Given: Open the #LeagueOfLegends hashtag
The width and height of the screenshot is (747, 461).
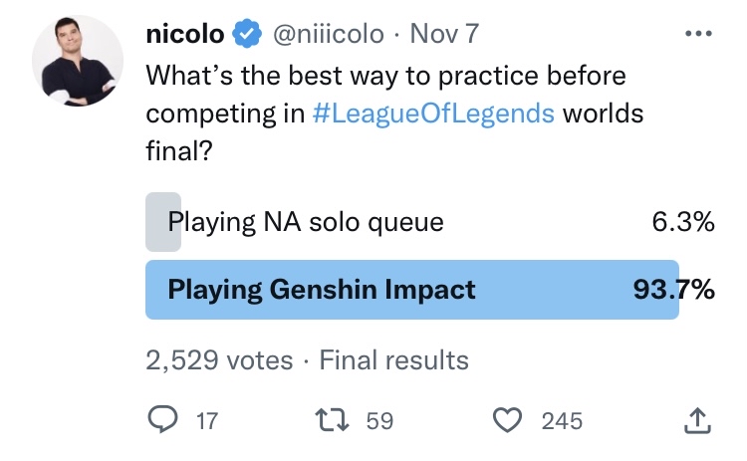Looking at the screenshot, I should click(432, 113).
